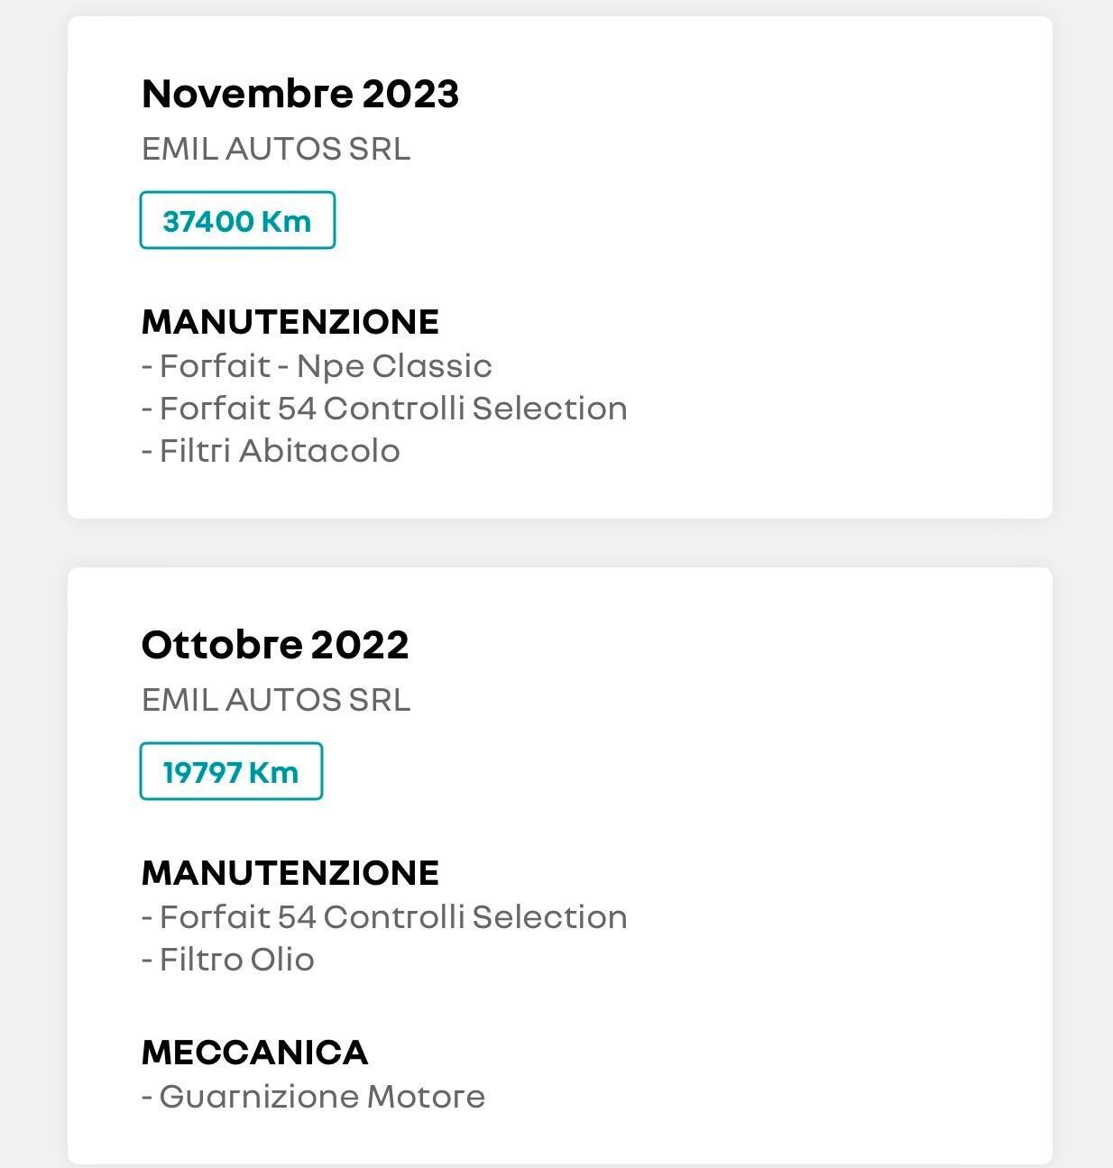Click the Filtro Olio entry
Screen dimensions: 1113x1168
coord(228,960)
